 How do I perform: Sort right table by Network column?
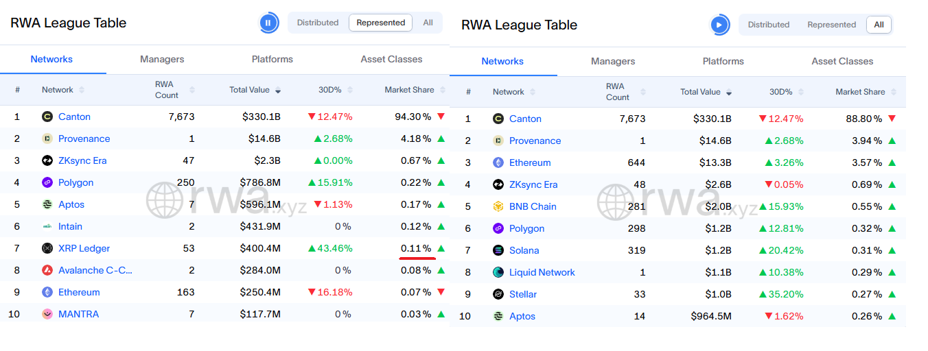pyautogui.click(x=514, y=92)
